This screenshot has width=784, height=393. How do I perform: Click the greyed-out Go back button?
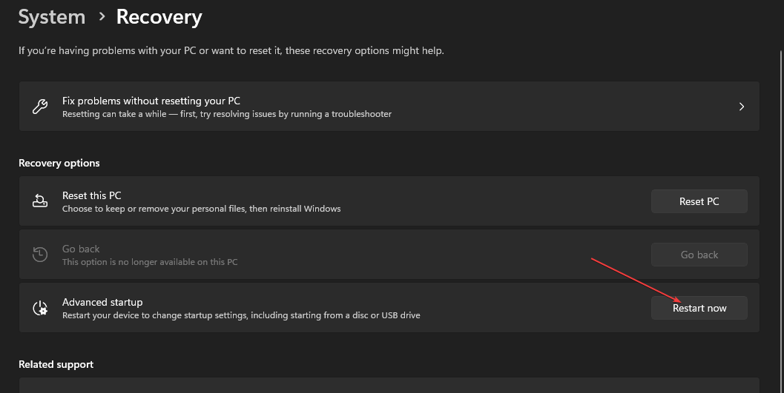[x=699, y=255]
